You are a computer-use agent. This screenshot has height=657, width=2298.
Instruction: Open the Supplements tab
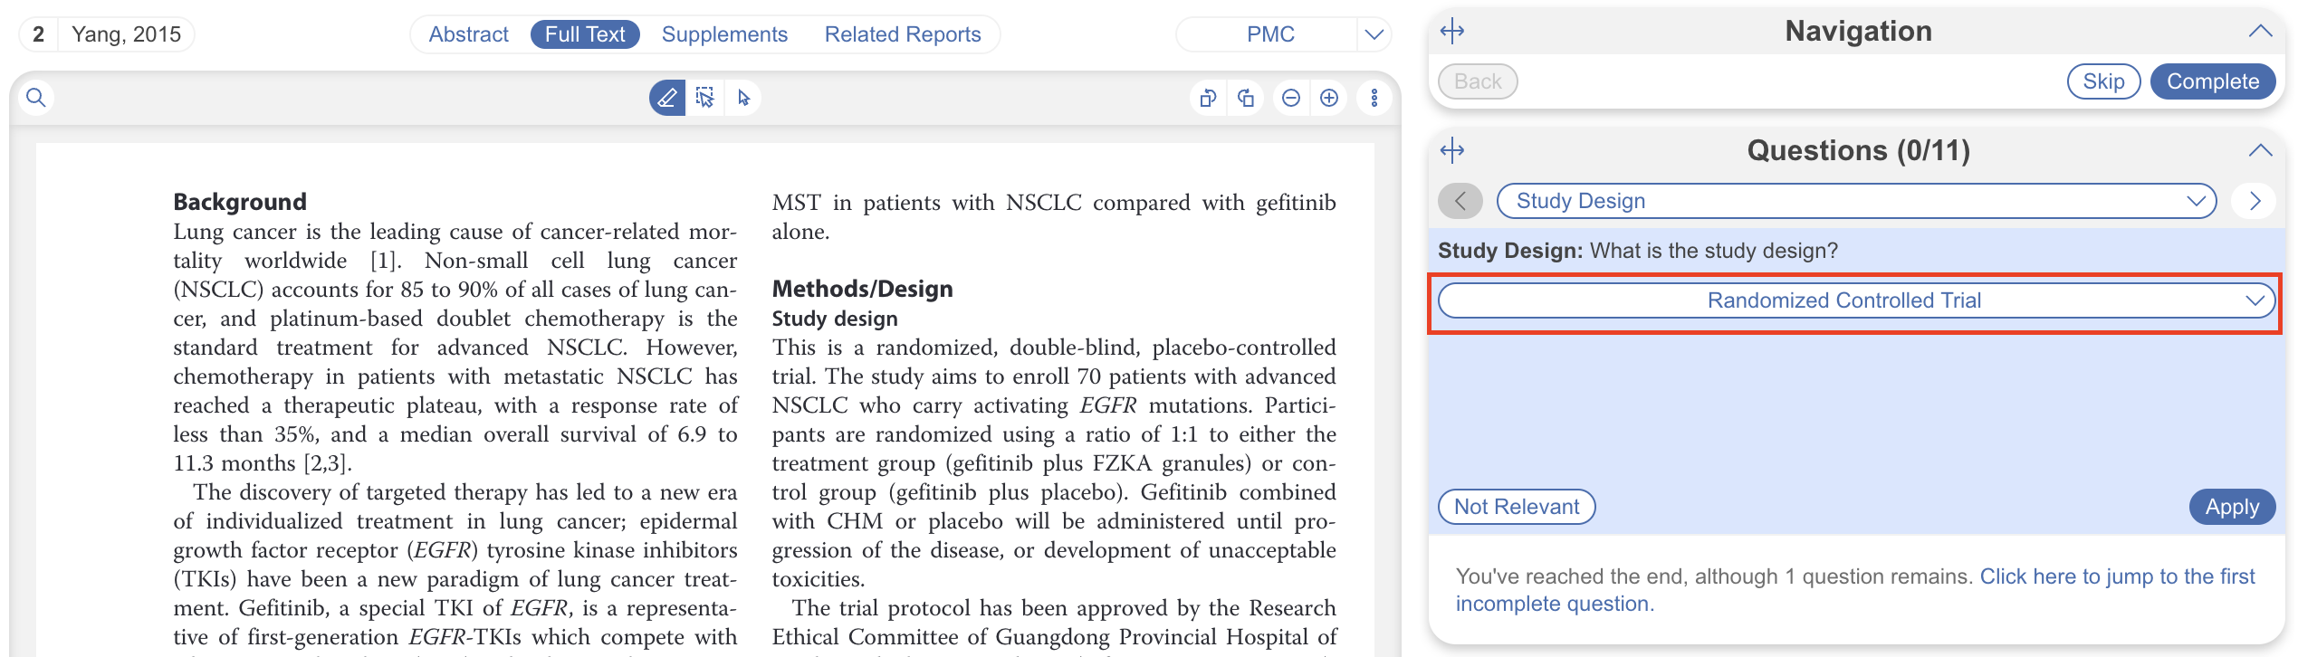coord(724,34)
